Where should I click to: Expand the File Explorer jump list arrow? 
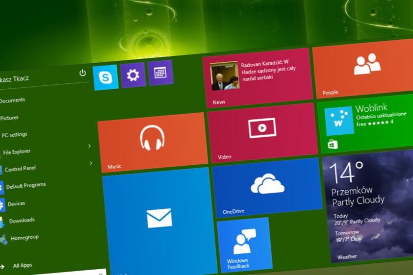point(89,146)
